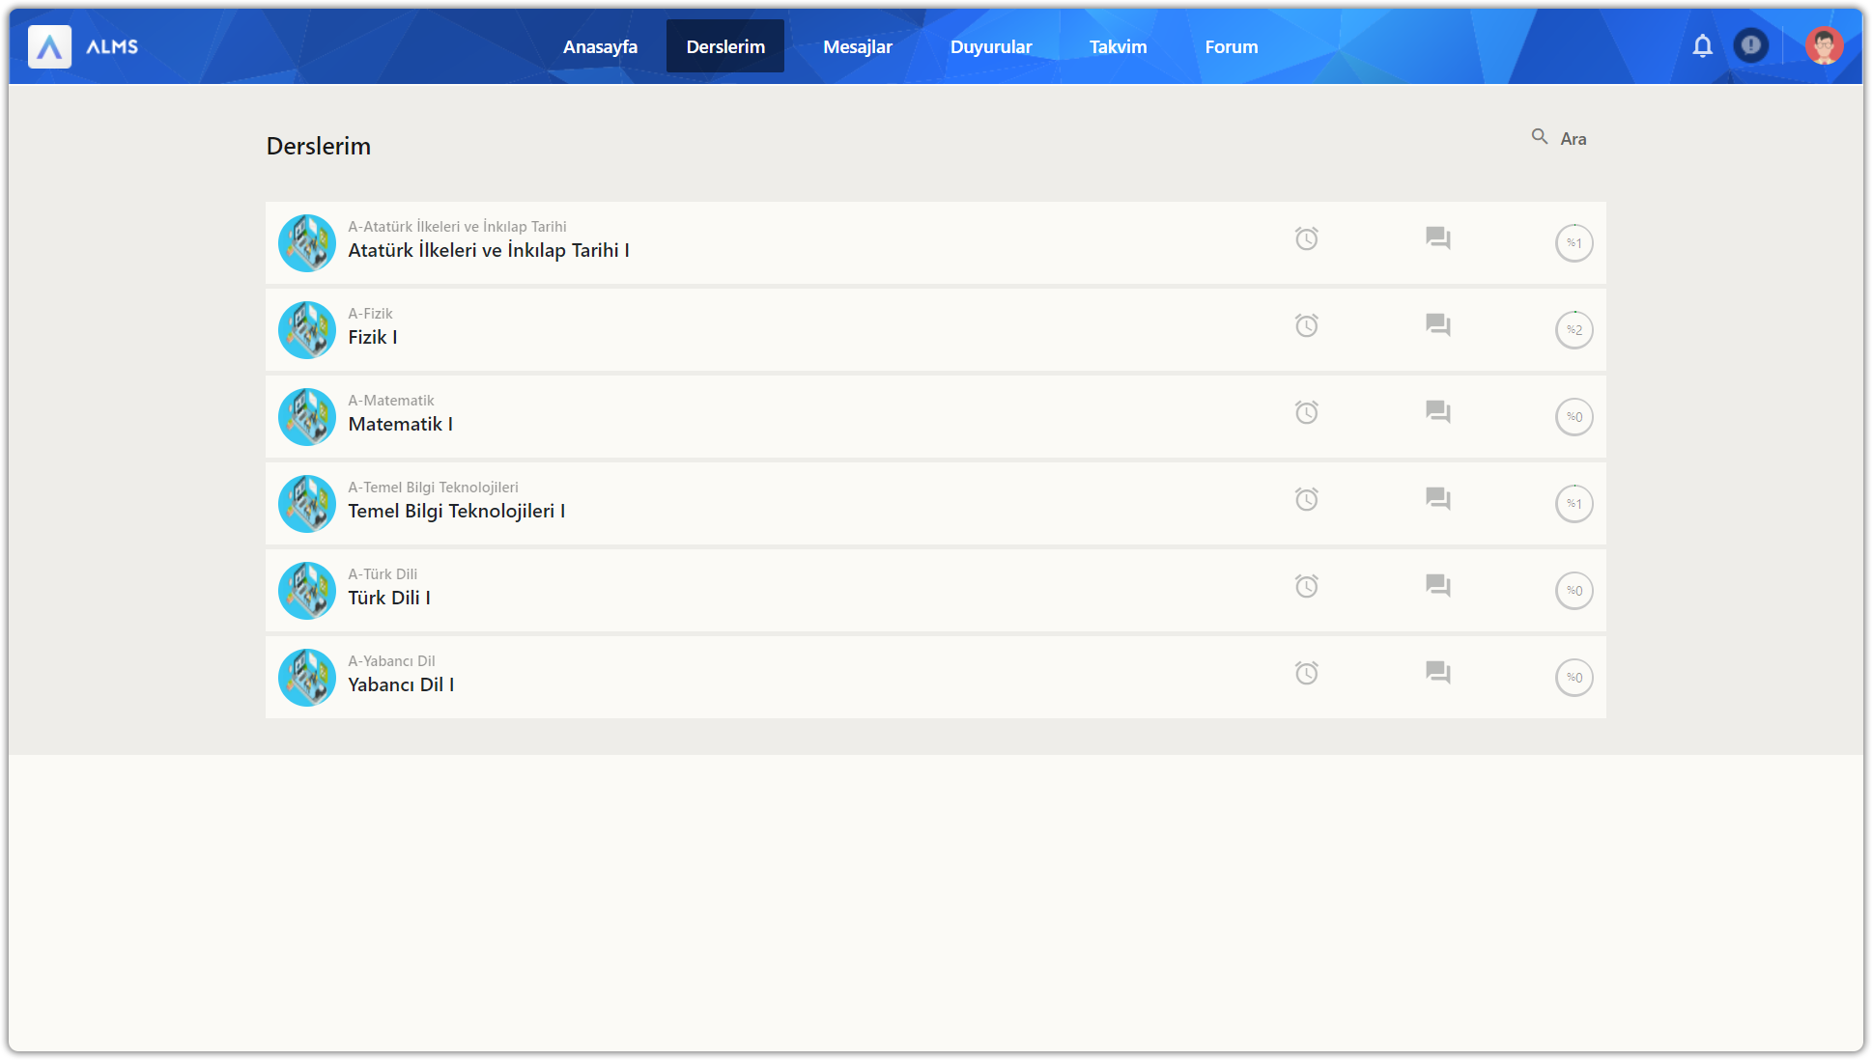Open alarm clock icon for Fizik I
Image resolution: width=1872 pixels, height=1060 pixels.
coord(1306,325)
